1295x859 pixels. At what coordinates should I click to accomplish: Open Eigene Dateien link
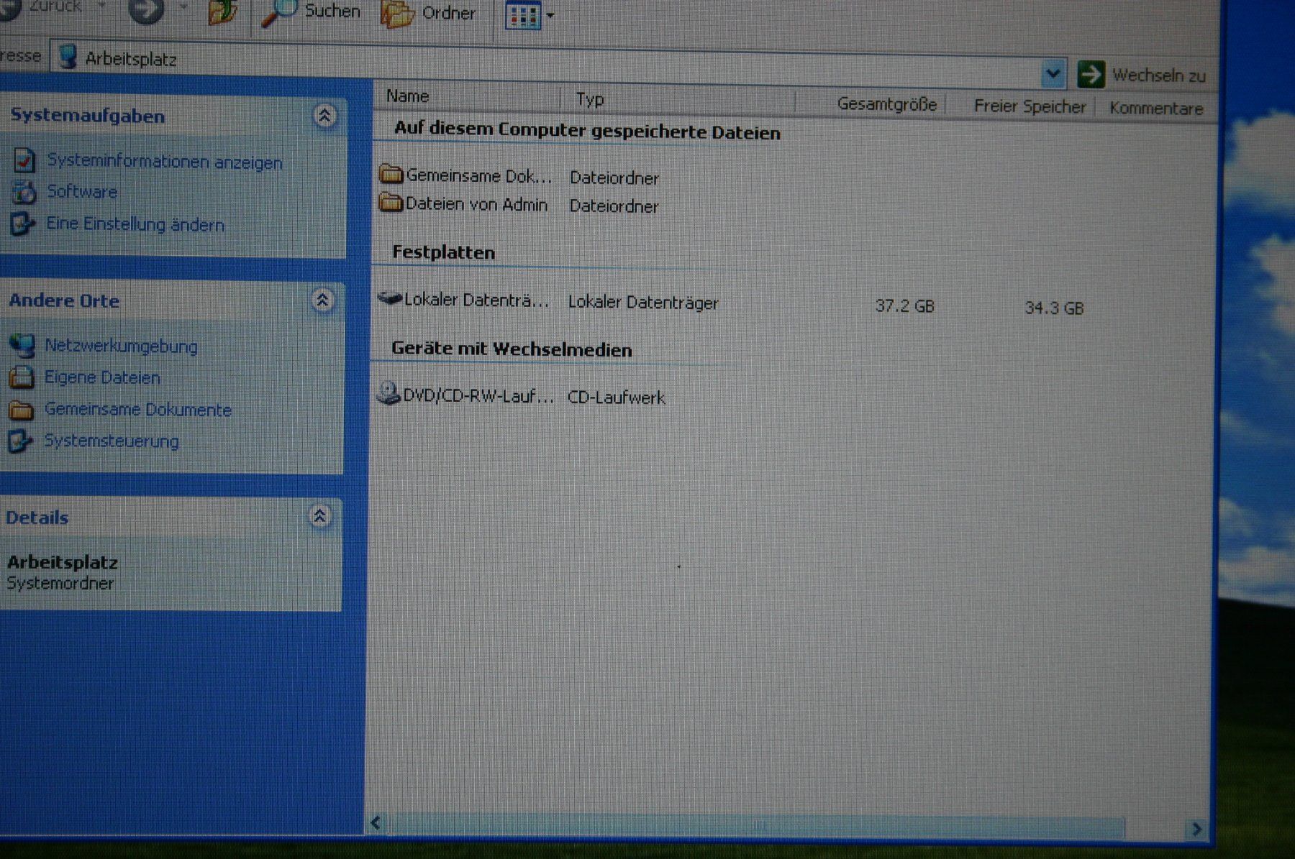coord(102,377)
